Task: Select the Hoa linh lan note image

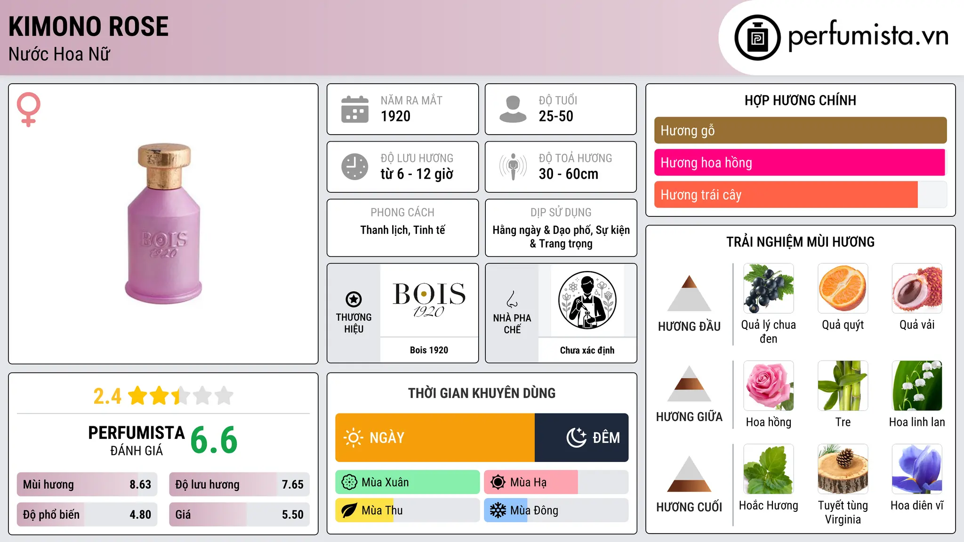Action: click(917, 386)
